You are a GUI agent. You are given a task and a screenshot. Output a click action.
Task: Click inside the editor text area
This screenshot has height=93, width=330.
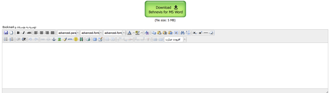(165, 65)
